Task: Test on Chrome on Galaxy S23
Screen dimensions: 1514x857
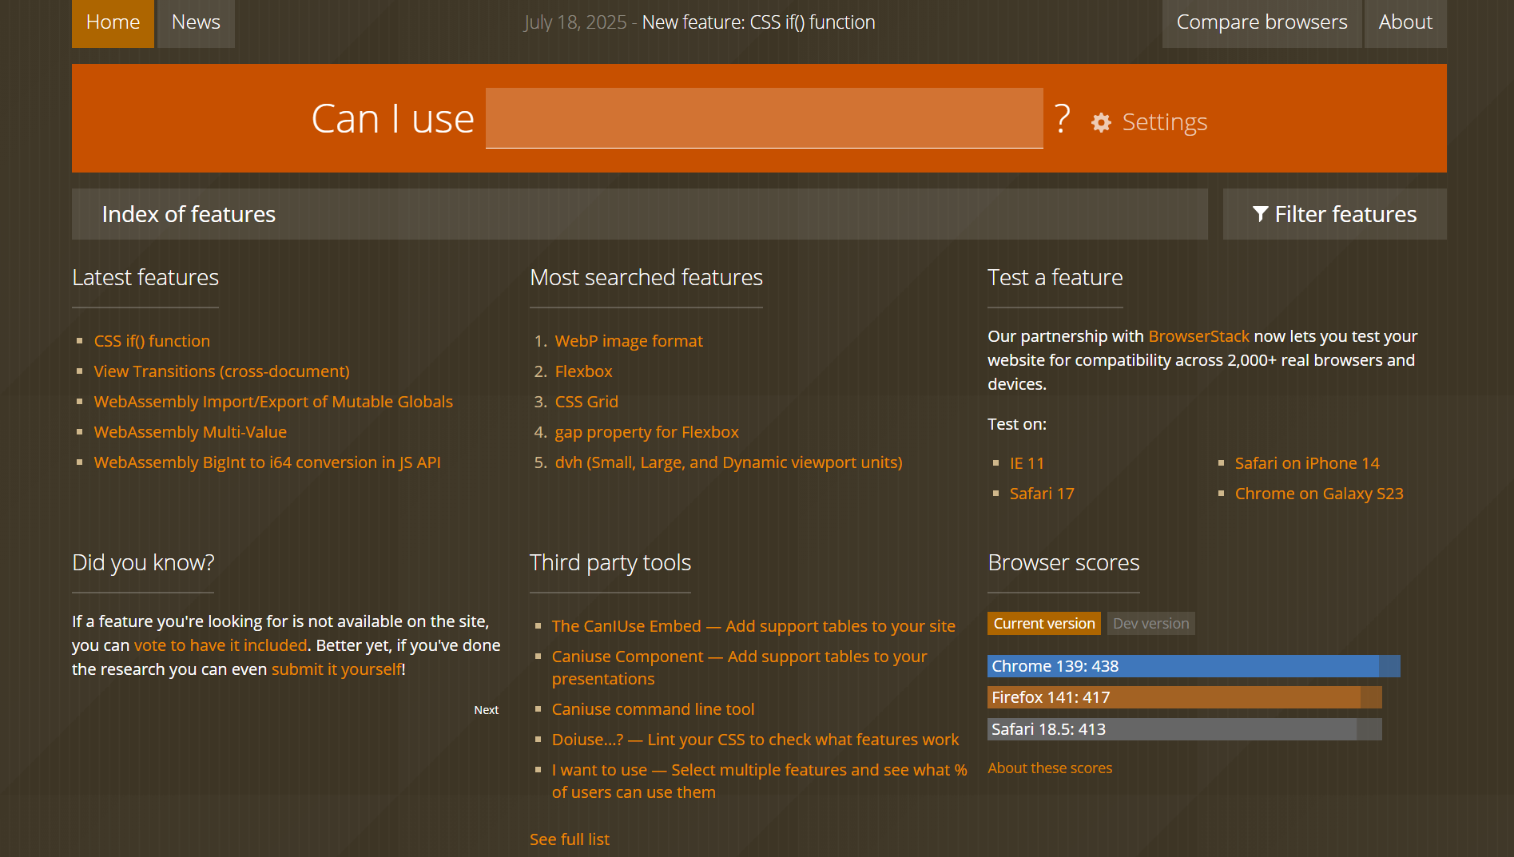Action: (x=1319, y=494)
